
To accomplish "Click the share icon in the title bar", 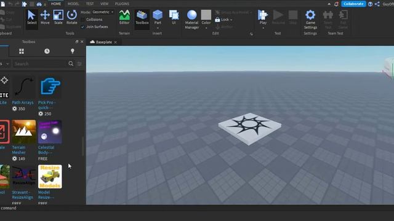I will click(x=377, y=4).
